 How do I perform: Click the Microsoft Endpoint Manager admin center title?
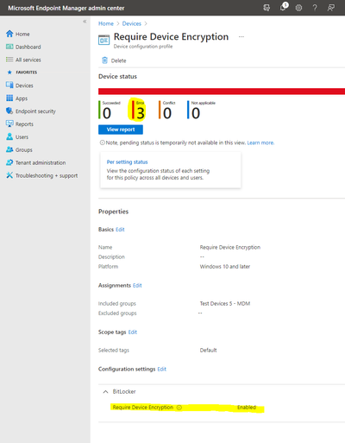[66, 8]
